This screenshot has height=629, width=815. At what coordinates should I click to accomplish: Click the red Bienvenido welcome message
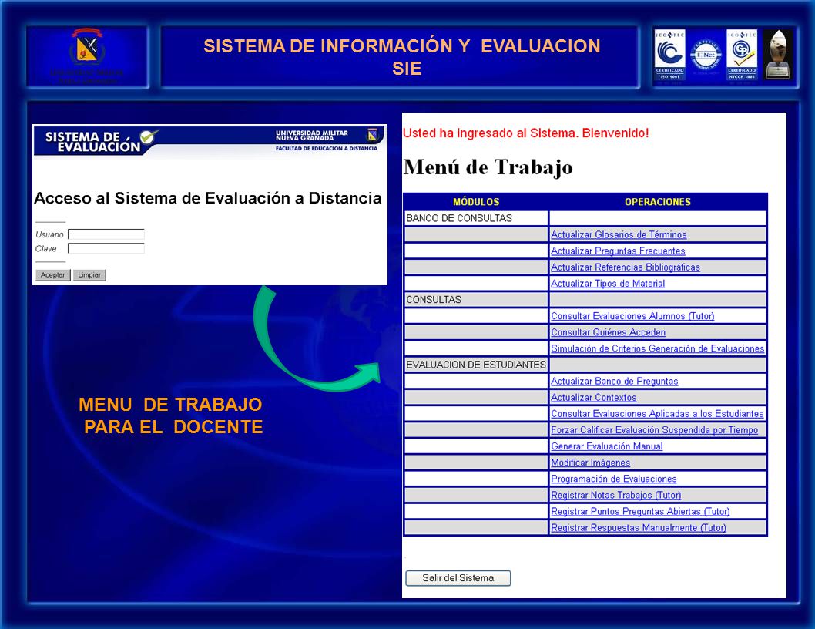pos(526,133)
